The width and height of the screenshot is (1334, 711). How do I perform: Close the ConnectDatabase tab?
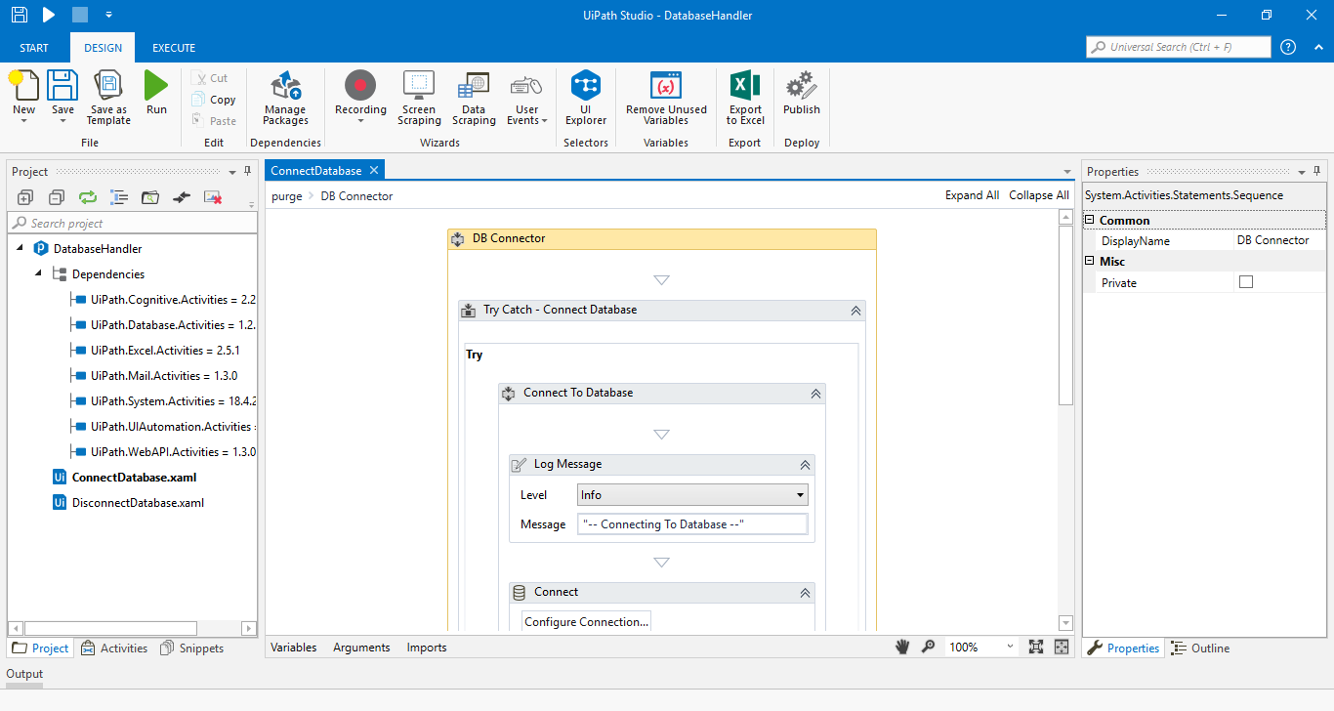(x=374, y=170)
